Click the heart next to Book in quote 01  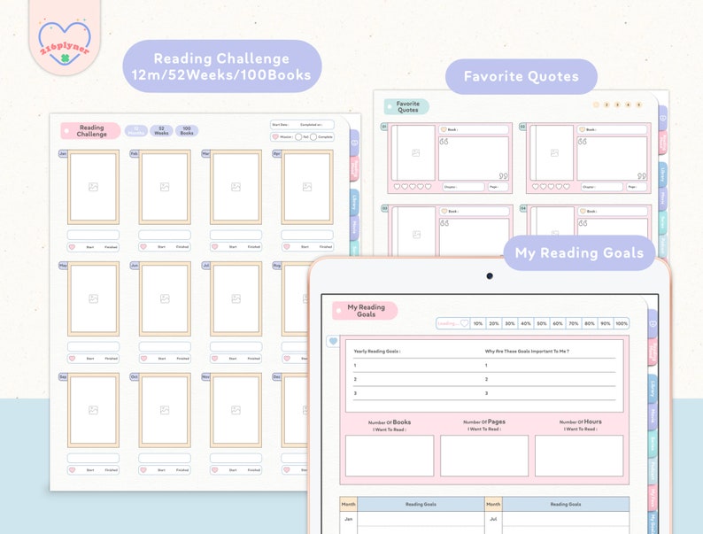pyautogui.click(x=444, y=129)
